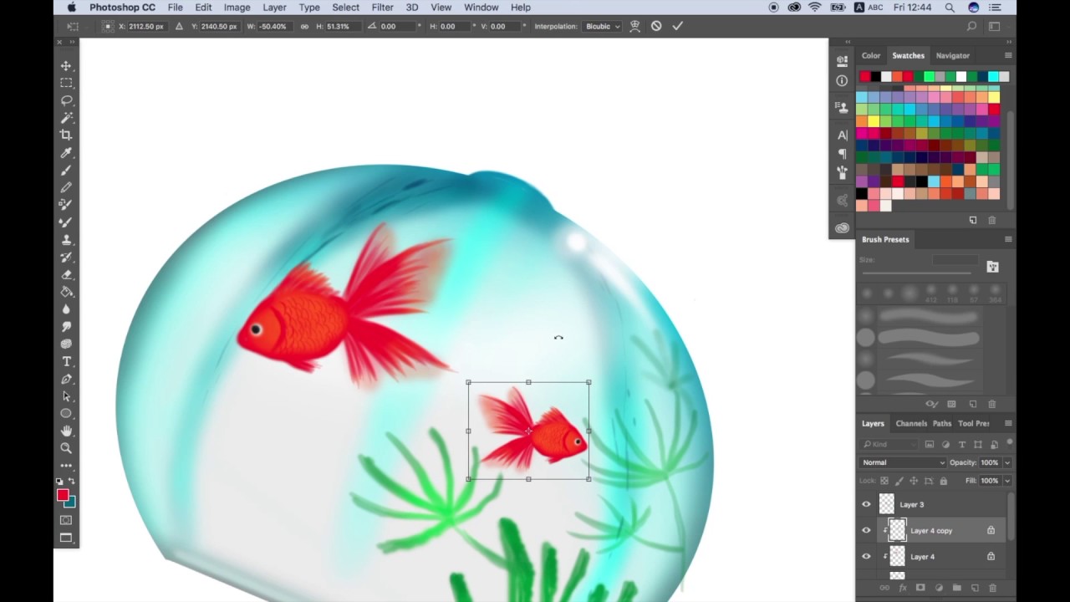Open the Normal blend mode dropdown
Screen dimensions: 1070x602
903,462
